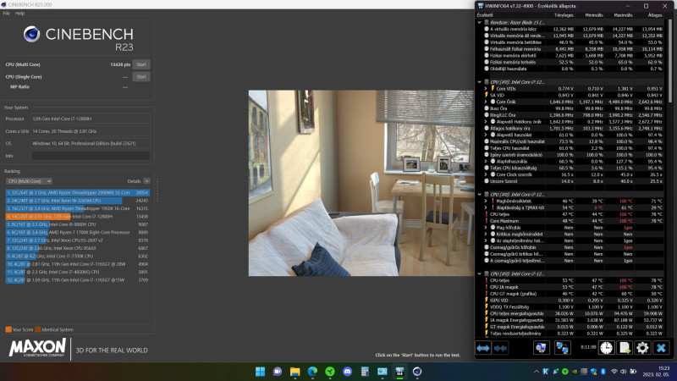Screen dimensions: 677x381
Task: Click the rendered room image preview in Cinebench
Action: tap(361, 183)
